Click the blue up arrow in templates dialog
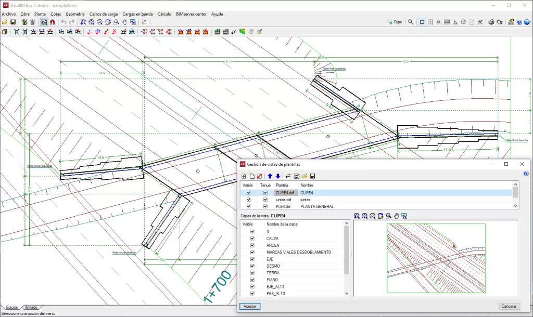533x317 pixels. (270, 176)
